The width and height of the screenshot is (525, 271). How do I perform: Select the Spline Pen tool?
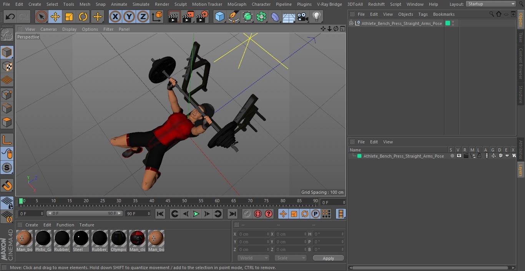pyautogui.click(x=234, y=17)
